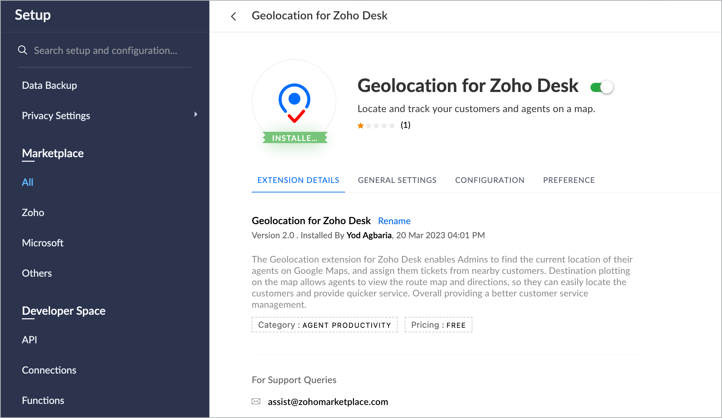The image size is (722, 418).
Task: Focus the Search setup and configuration field
Action: pyautogui.click(x=105, y=50)
